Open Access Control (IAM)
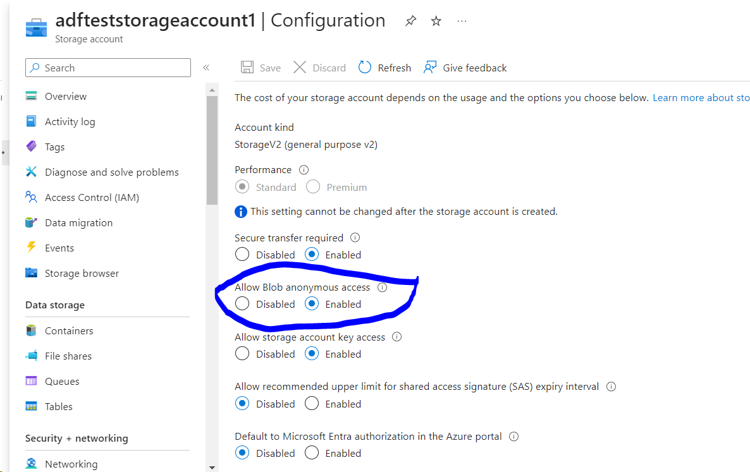750x472 pixels. pyautogui.click(x=91, y=197)
